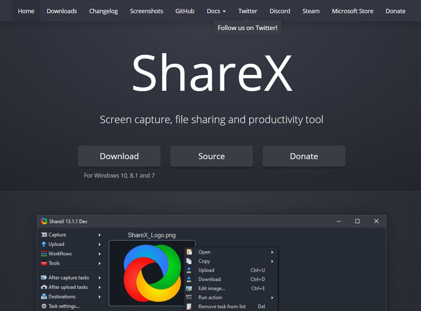421x311 pixels.
Task: Click the Run action terminal icon
Action: click(x=189, y=297)
